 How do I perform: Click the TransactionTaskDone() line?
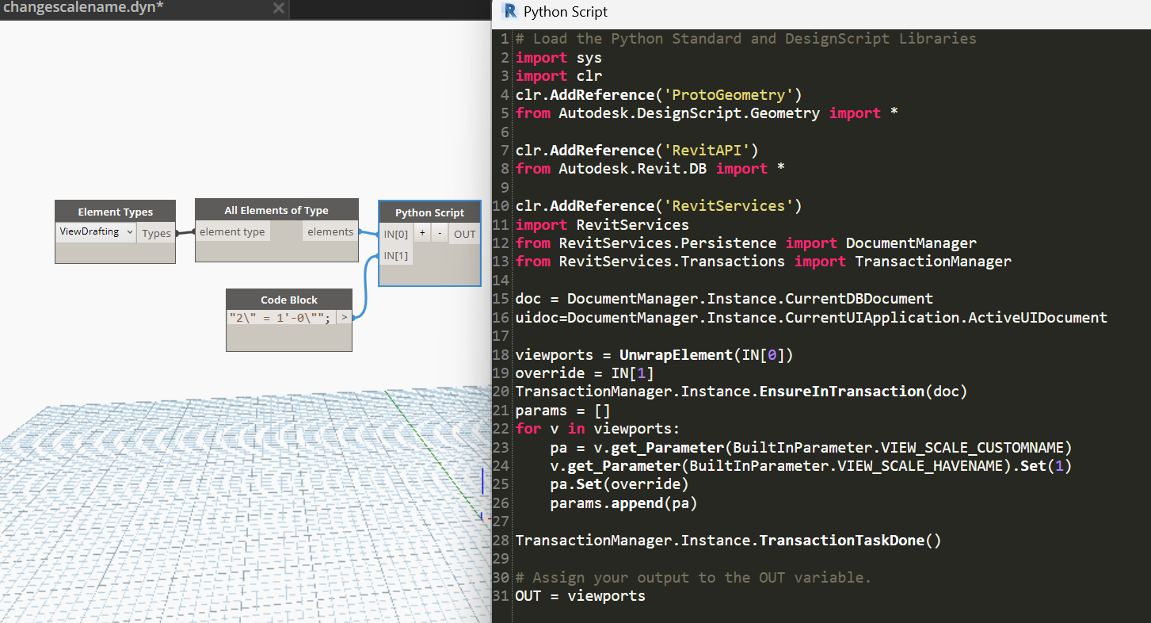click(x=728, y=541)
